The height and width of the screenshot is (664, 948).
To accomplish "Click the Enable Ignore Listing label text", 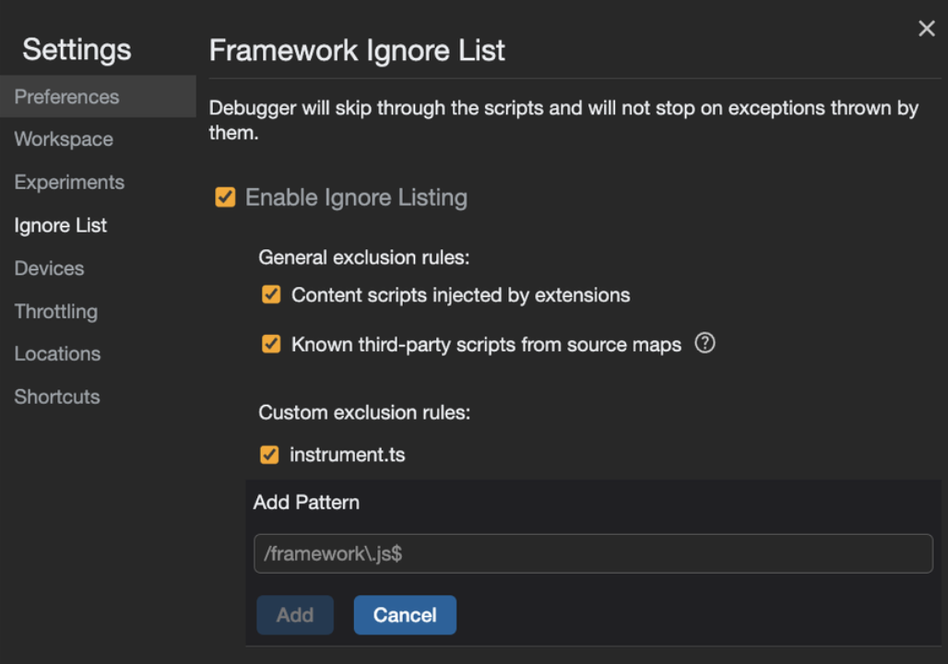I will pos(356,197).
